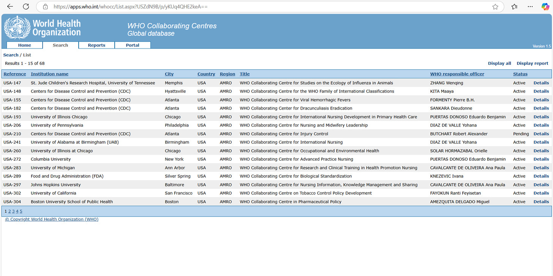Reload the current page

point(26,6)
